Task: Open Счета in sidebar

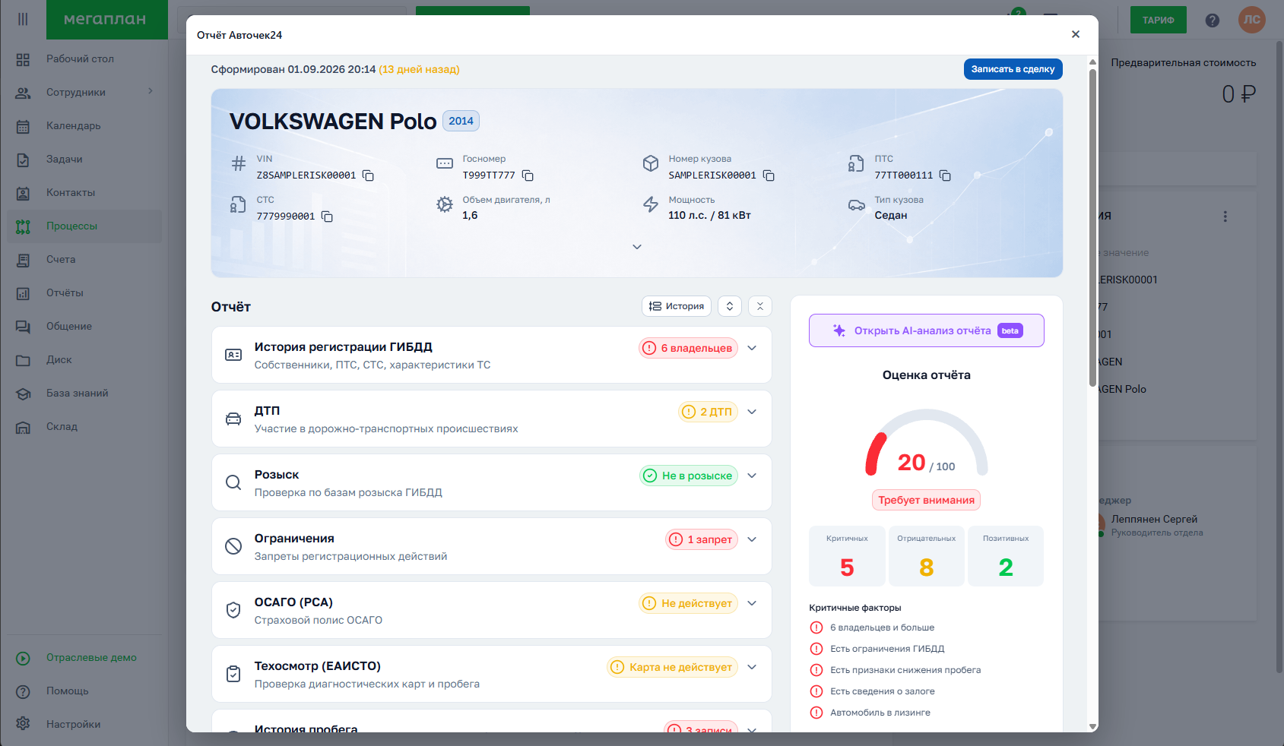Action: (x=84, y=259)
